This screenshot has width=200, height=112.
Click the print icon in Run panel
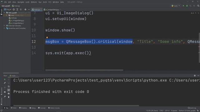tap(9, 94)
